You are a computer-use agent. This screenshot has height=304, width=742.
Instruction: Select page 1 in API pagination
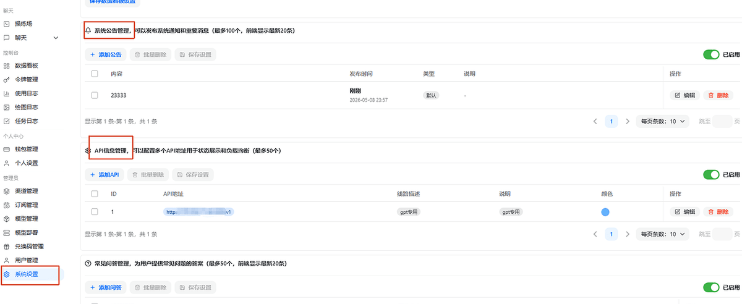(x=611, y=234)
